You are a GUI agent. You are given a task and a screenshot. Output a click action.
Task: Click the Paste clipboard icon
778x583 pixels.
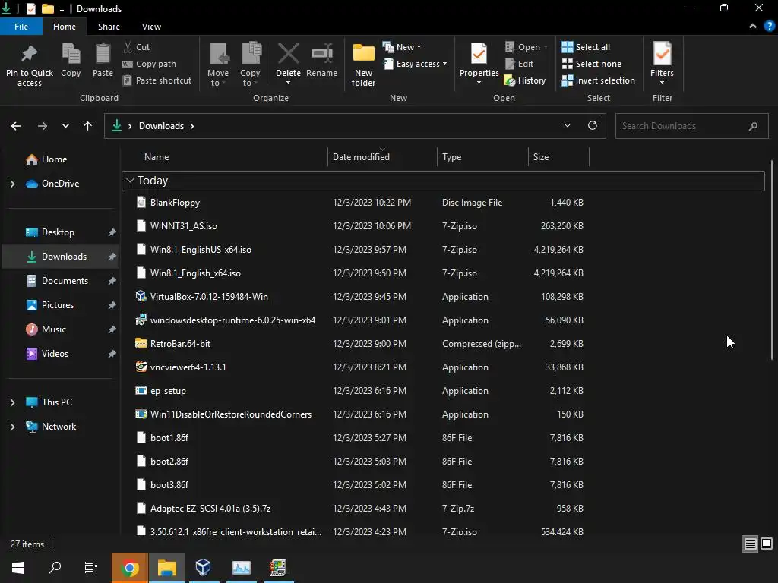point(103,54)
